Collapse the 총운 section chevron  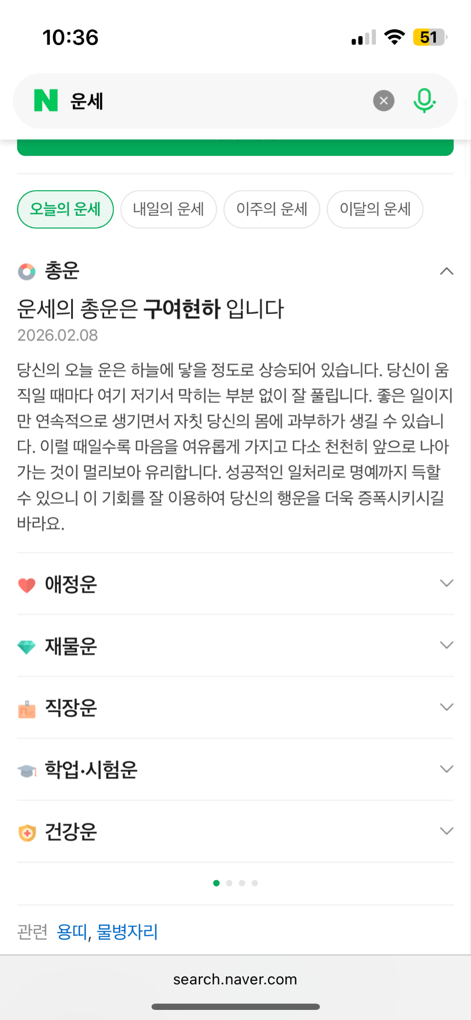coord(447,271)
